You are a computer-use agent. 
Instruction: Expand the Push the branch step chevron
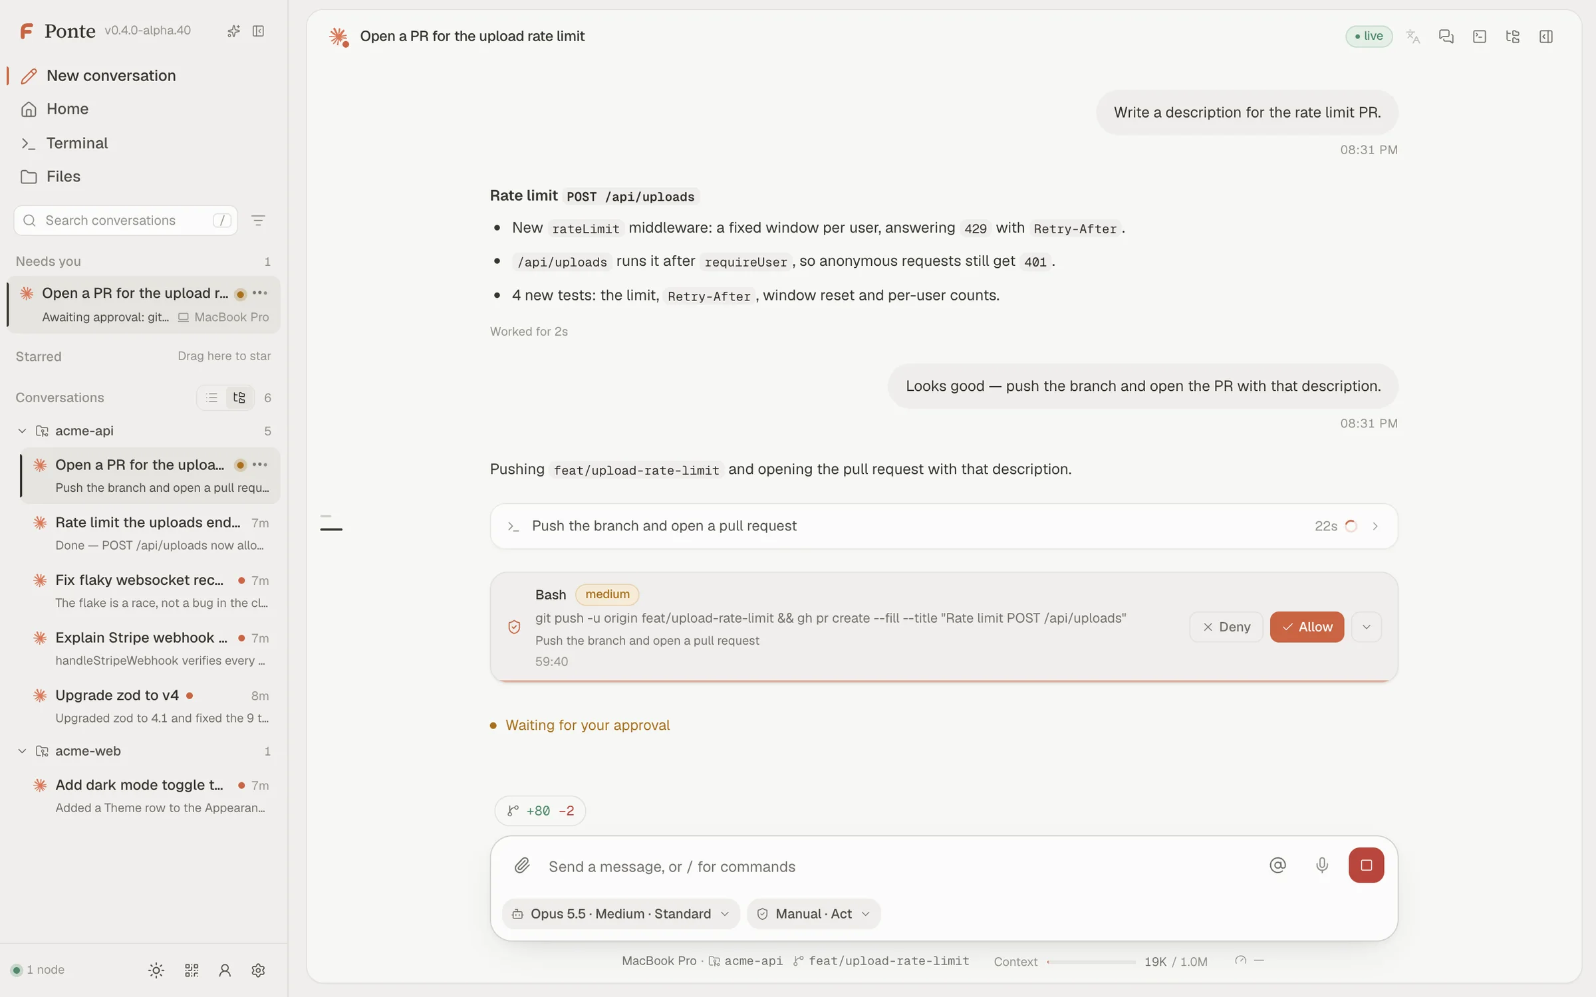1375,526
